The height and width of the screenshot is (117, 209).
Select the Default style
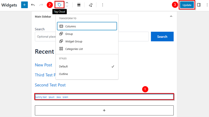pos(87,66)
